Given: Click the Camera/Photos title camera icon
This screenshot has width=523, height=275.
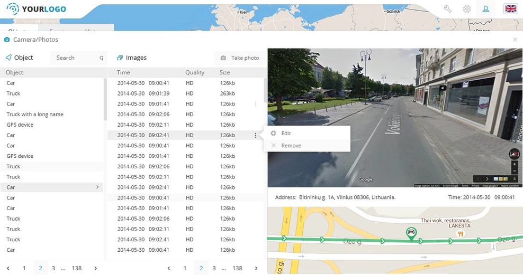Looking at the screenshot, I should (7, 40).
